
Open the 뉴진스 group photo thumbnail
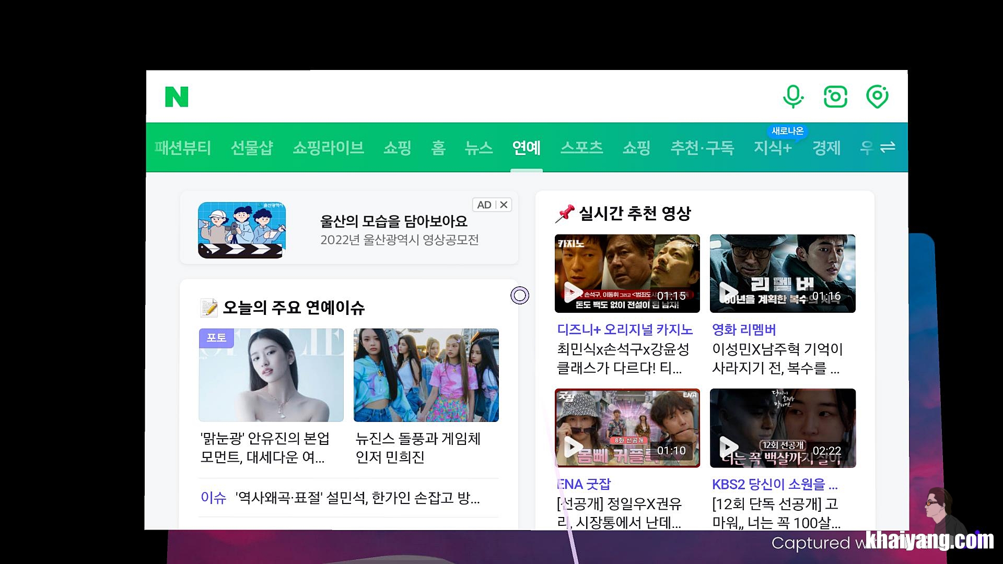coord(426,375)
